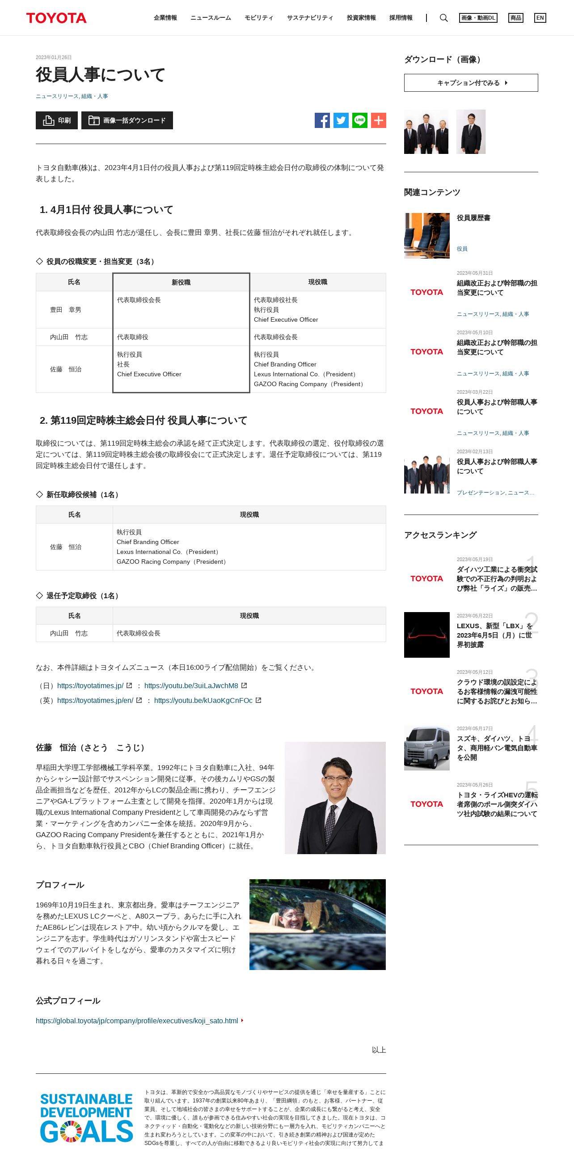Open https://youtu.be/kUaoKgCnFOc link
The image size is (574, 1149).
click(203, 700)
